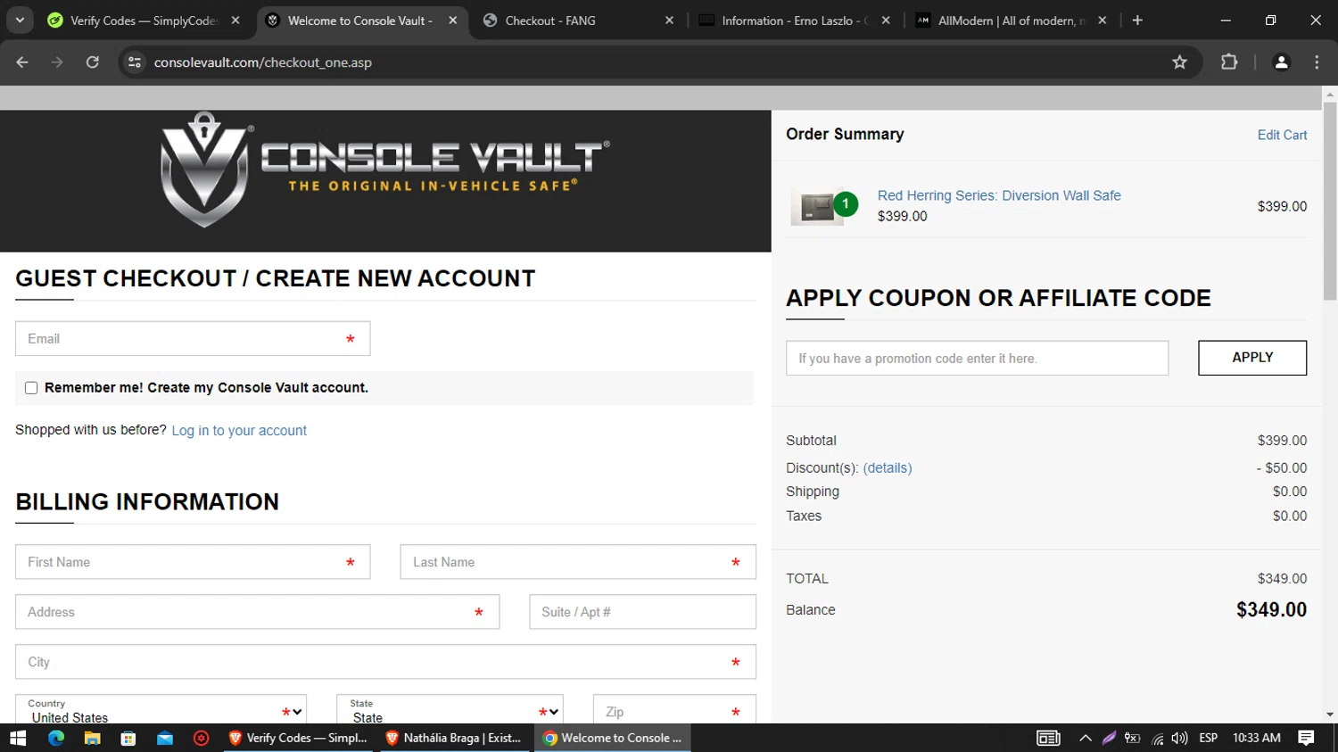Open the touch keyboard tray icon
Image resolution: width=1338 pixels, height=752 pixels.
1048,738
